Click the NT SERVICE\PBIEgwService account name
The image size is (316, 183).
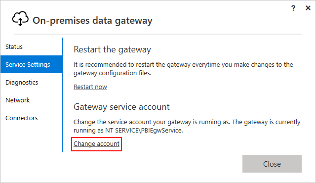pos(144,131)
